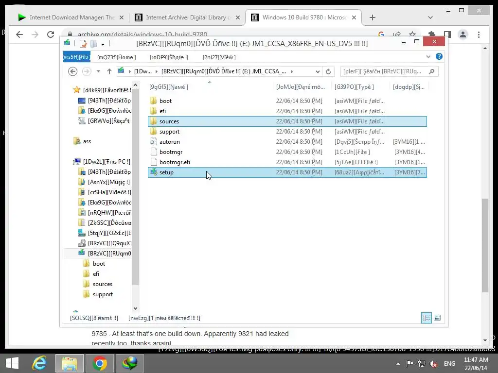The image size is (498, 373).
Task: Open the Home ribbon tab
Action: point(117,57)
